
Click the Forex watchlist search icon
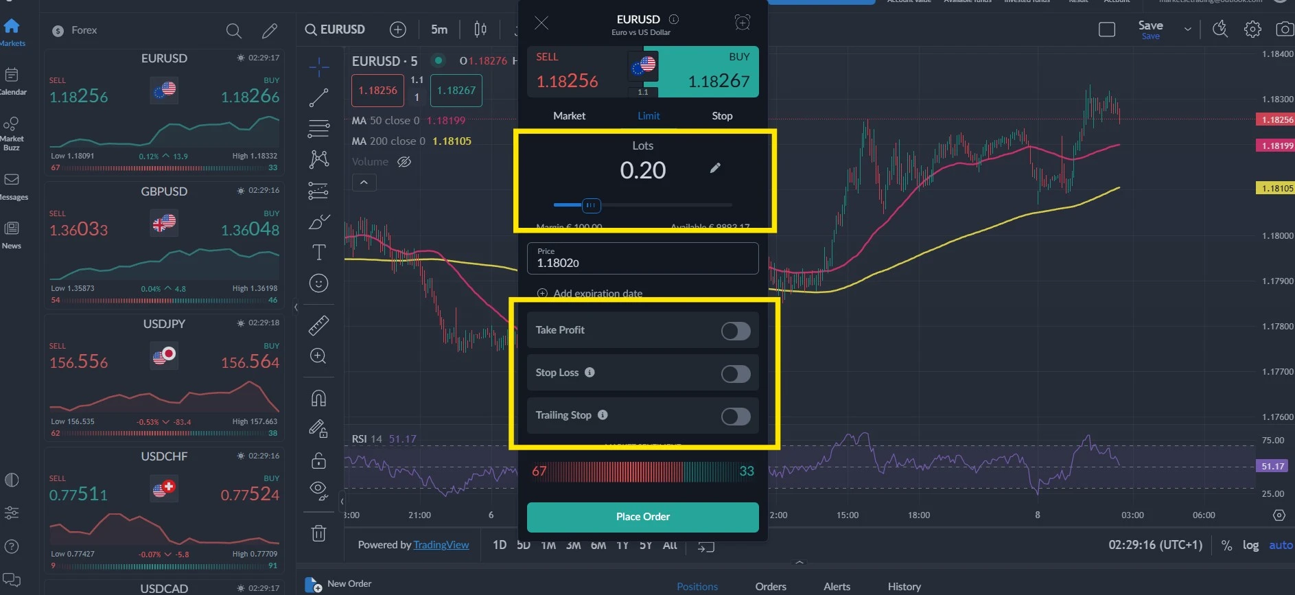tap(233, 31)
